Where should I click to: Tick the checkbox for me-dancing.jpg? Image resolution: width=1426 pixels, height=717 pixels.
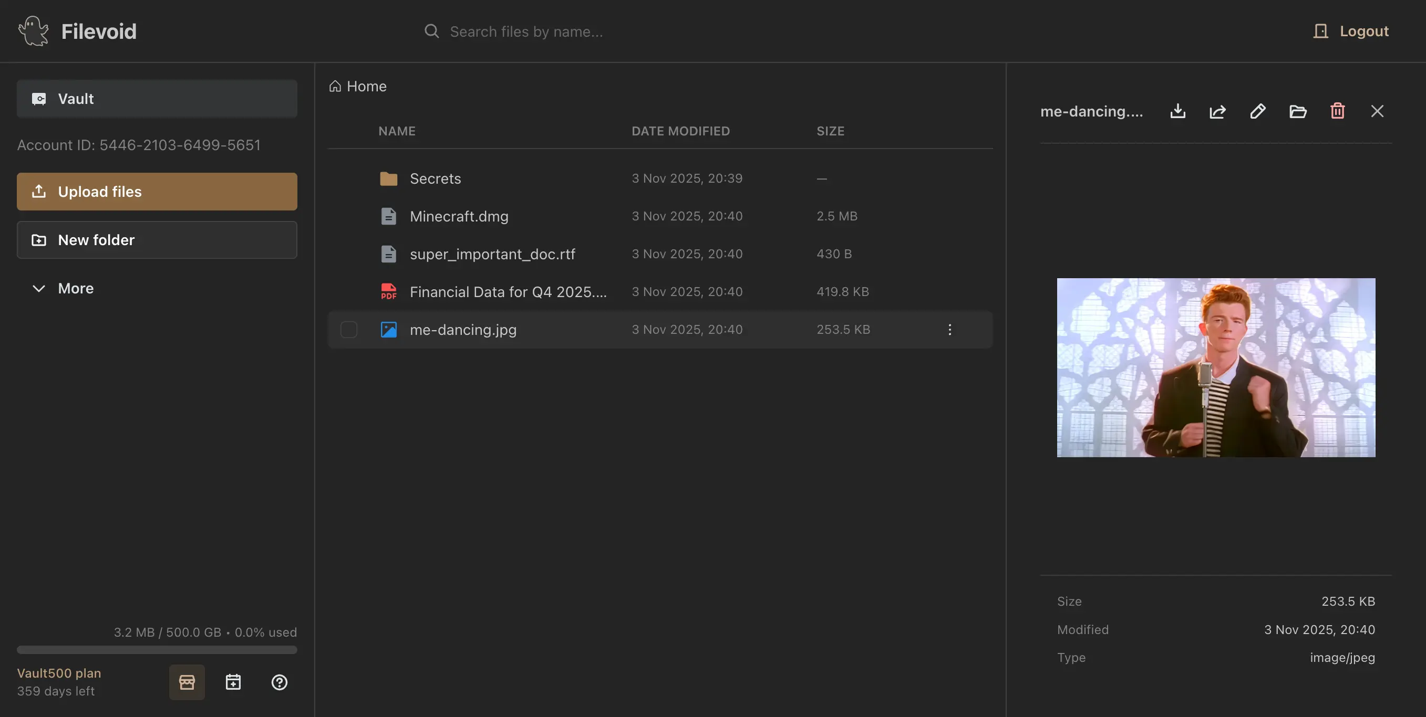point(349,330)
